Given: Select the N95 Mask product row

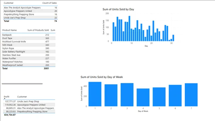Looking at the screenshot, I should tap(29, 45).
